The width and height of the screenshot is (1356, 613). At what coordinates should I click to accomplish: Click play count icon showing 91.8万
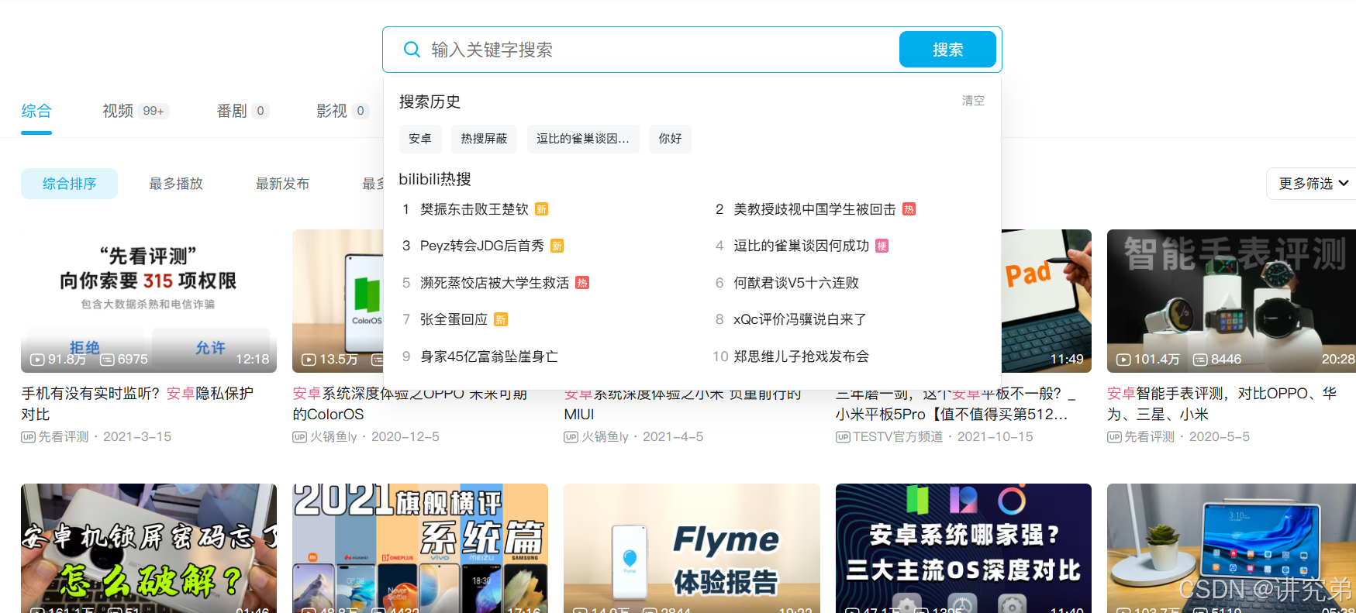coord(37,360)
